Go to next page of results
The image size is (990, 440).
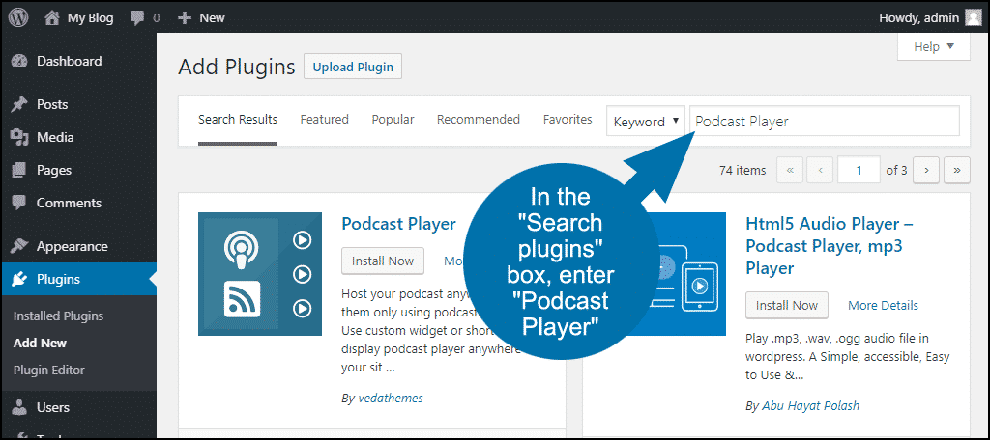pyautogui.click(x=926, y=170)
